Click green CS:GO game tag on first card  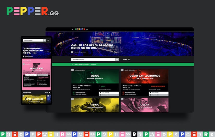click(x=103, y=86)
